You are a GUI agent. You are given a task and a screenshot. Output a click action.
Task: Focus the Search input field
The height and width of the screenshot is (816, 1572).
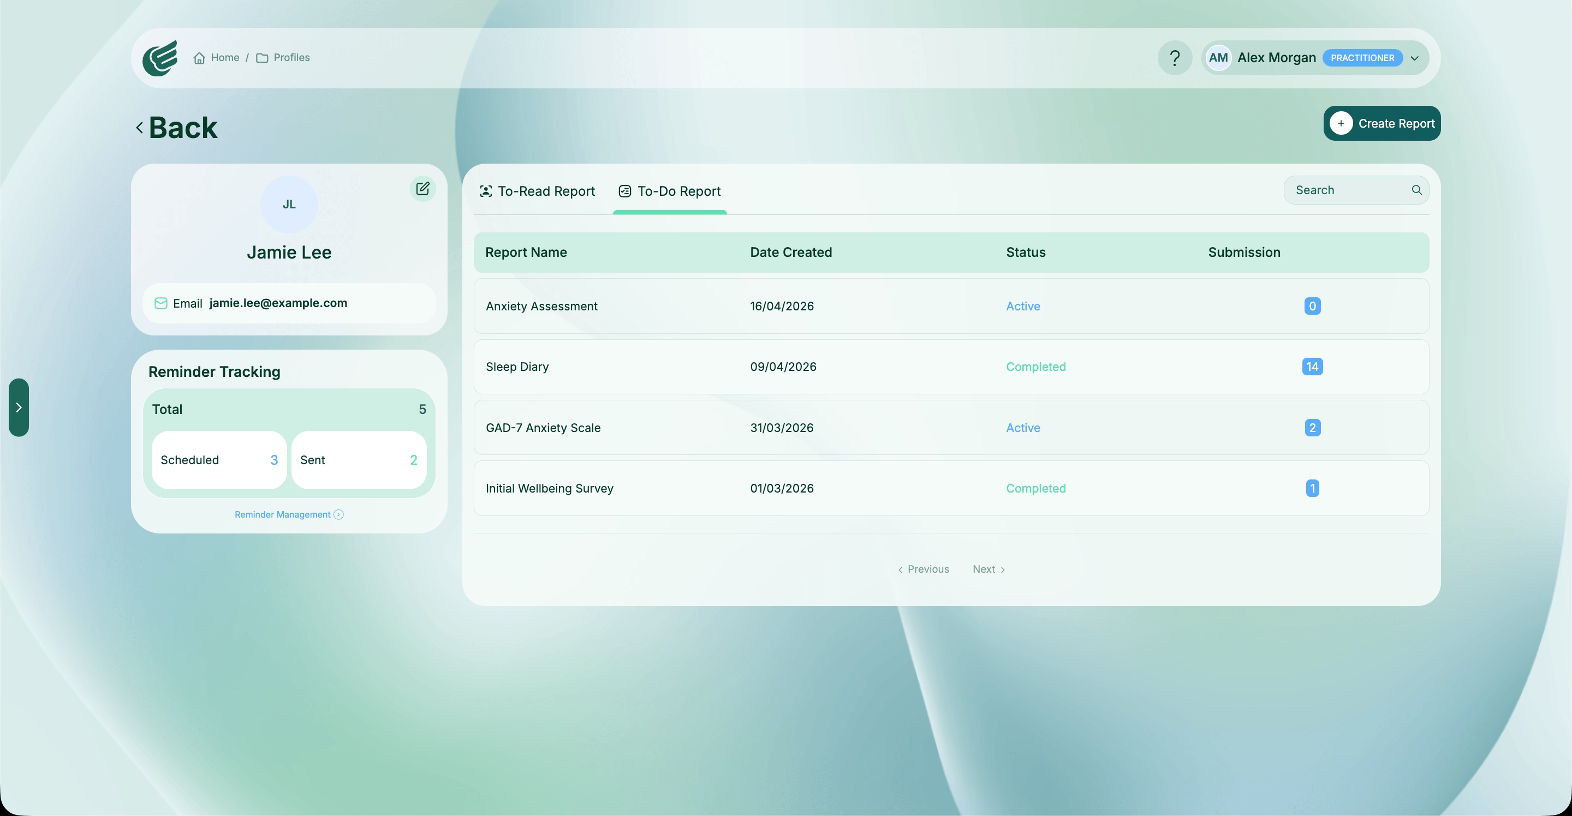coord(1356,190)
